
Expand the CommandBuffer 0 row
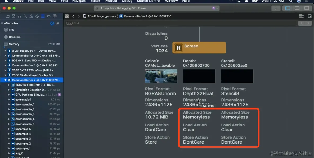tap(5, 56)
